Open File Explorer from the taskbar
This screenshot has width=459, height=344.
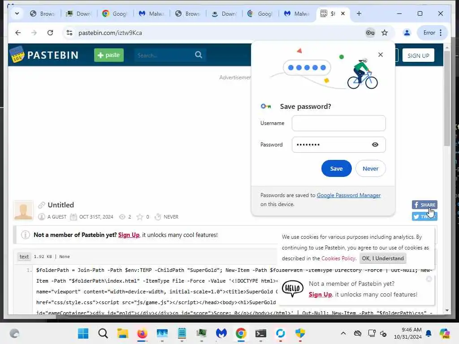pyautogui.click(x=123, y=333)
